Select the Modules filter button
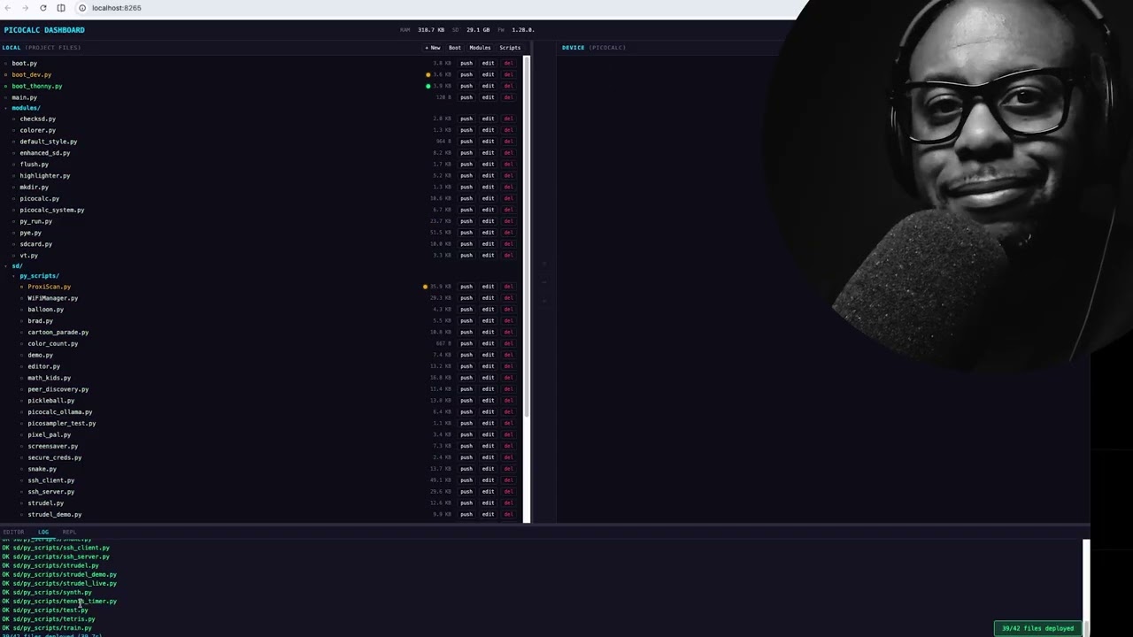This screenshot has height=637, width=1133. (480, 48)
